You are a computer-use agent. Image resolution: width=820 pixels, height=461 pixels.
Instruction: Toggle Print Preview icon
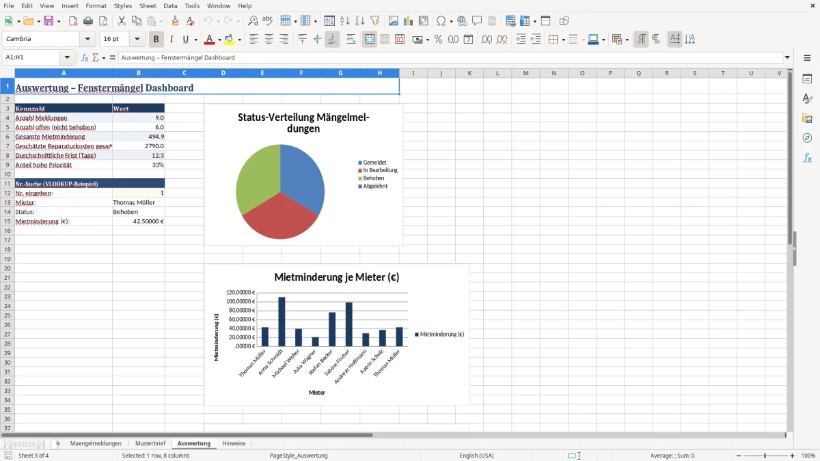(103, 21)
